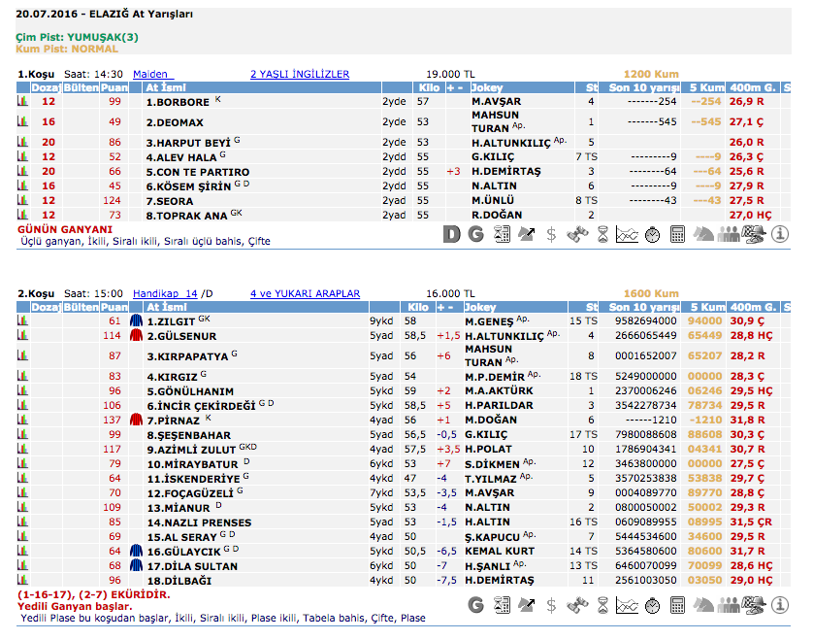Click the dollar sign icon under race 1
813x640 pixels.
click(551, 234)
